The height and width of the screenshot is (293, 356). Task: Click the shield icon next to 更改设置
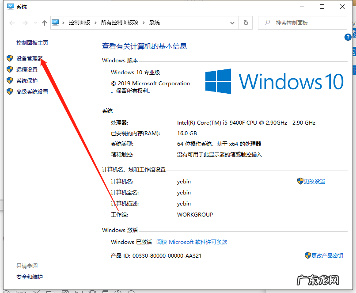(300, 181)
